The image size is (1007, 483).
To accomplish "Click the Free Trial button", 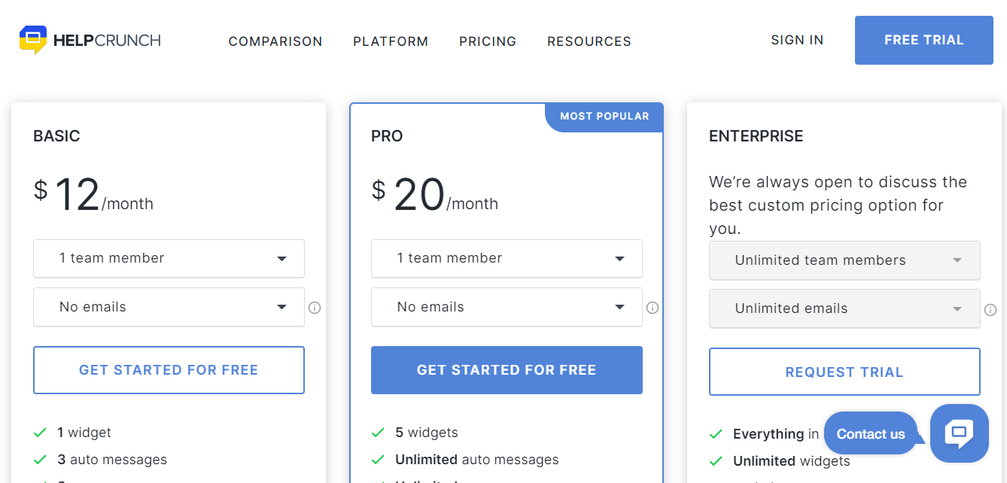I will [923, 40].
